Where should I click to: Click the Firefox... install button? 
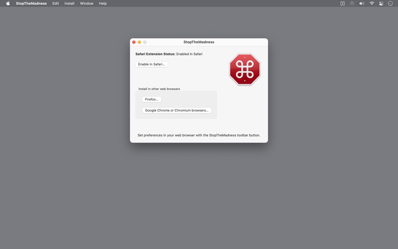152,99
